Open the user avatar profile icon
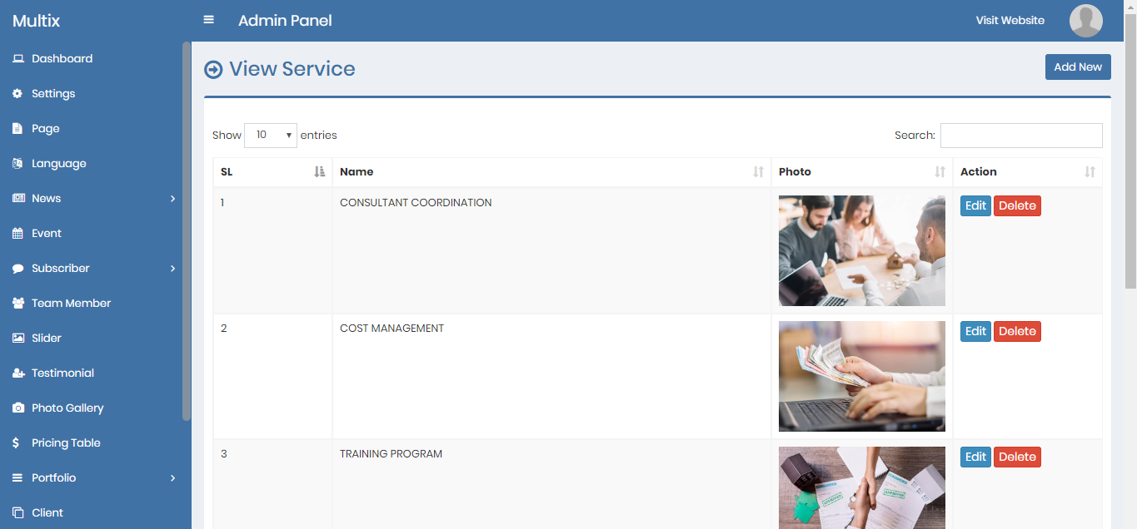This screenshot has height=529, width=1137. point(1085,21)
